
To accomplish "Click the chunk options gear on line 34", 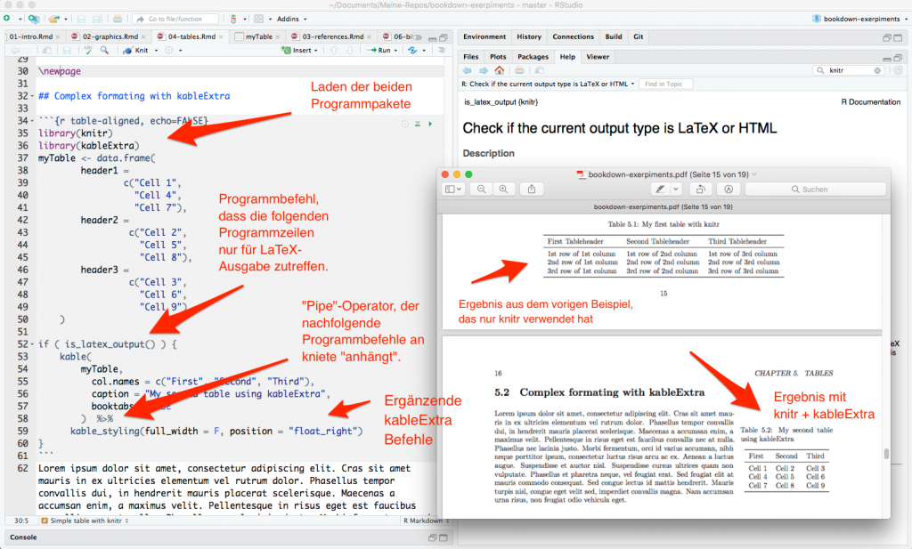I will point(405,124).
